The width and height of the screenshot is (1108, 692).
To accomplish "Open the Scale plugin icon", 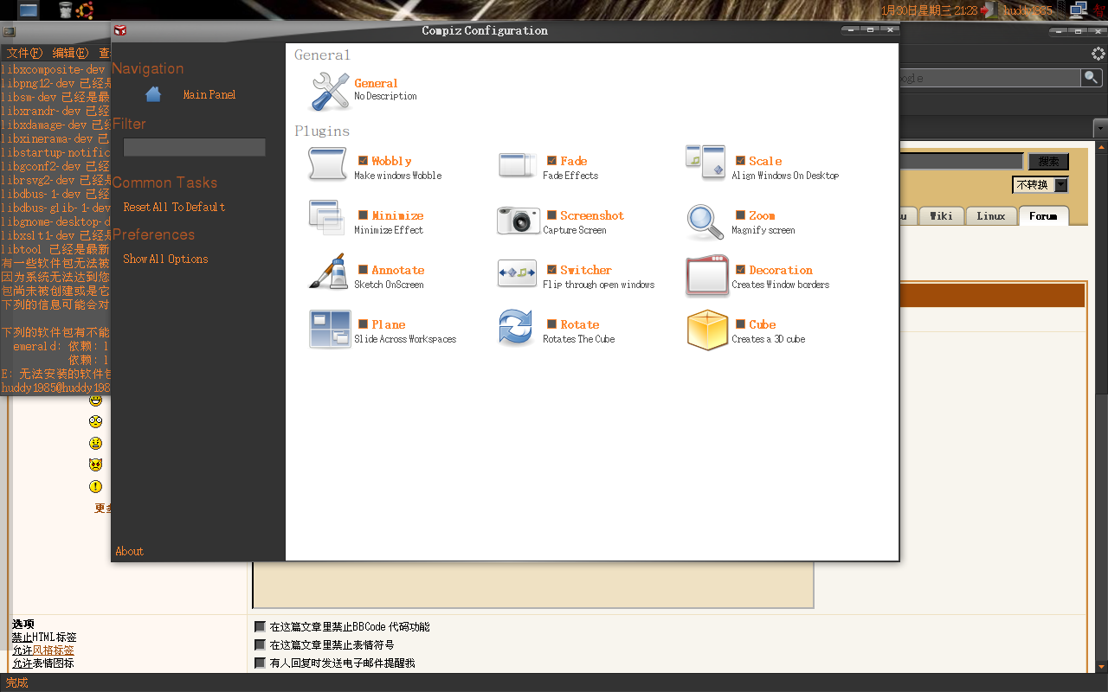I will [x=705, y=163].
